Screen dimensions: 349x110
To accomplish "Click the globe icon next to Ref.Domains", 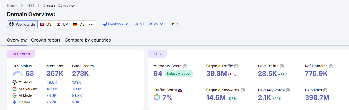I will coord(331,66).
